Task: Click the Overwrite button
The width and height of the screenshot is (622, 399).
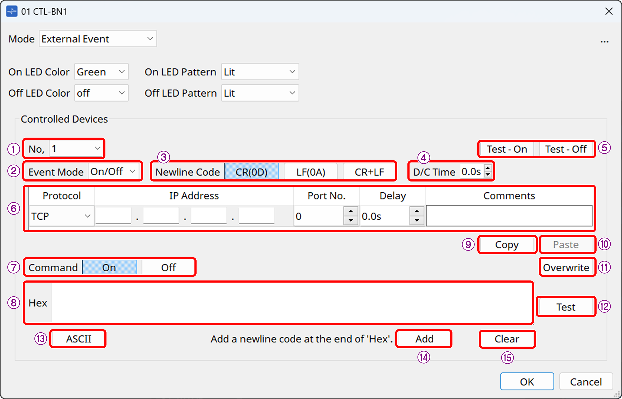Action: point(567,267)
